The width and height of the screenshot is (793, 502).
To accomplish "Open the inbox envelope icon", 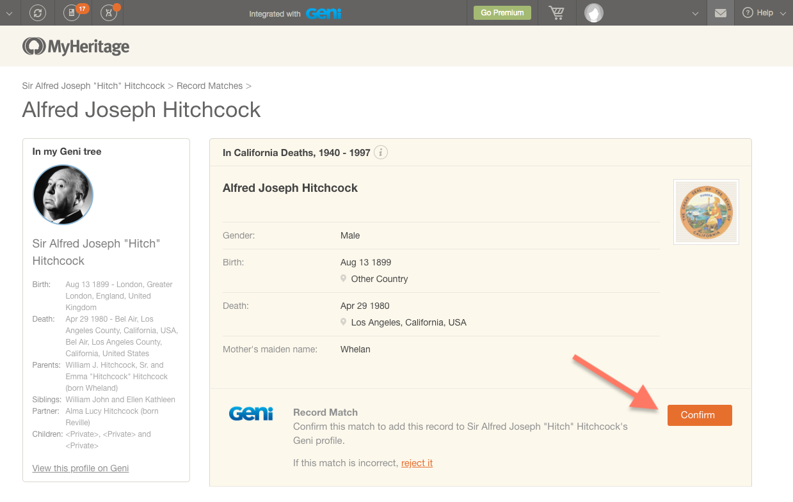I will pos(721,13).
